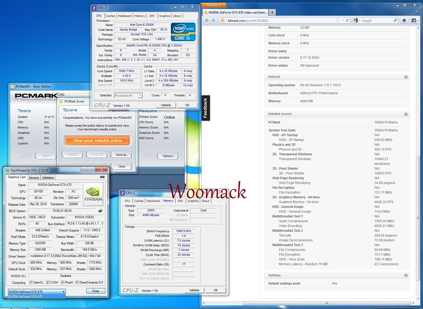Switch to the Validation tab in GPU-Z
The image size is (423, 309).
[48, 178]
